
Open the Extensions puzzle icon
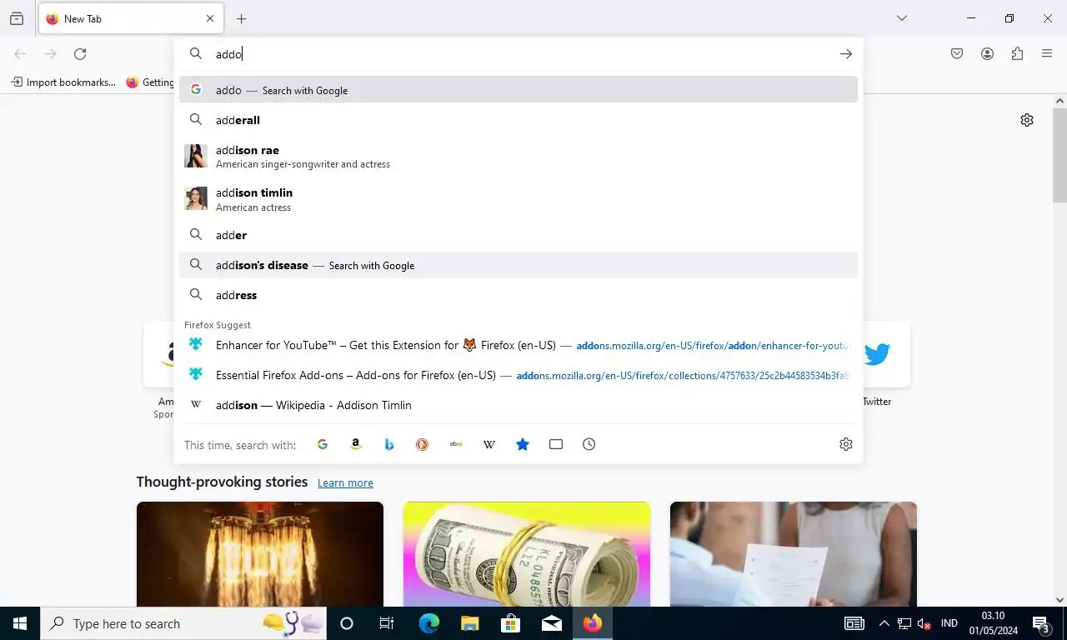point(1017,54)
